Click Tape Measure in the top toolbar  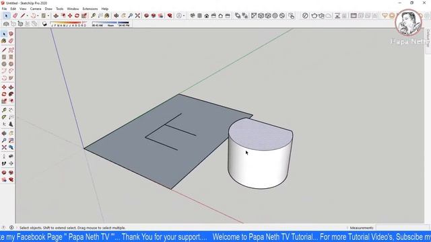pos(93,15)
